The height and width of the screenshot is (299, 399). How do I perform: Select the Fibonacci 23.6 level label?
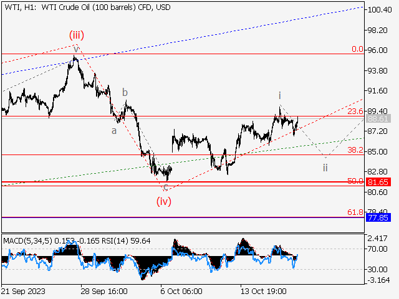tap(355, 112)
